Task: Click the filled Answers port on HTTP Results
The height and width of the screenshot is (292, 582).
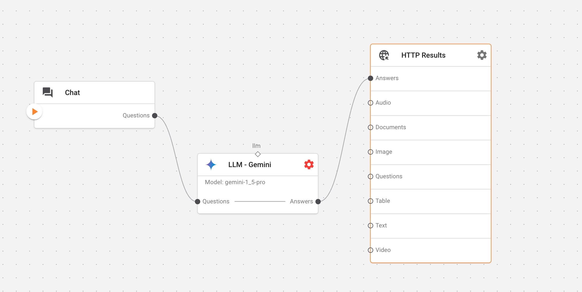Action: click(370, 78)
